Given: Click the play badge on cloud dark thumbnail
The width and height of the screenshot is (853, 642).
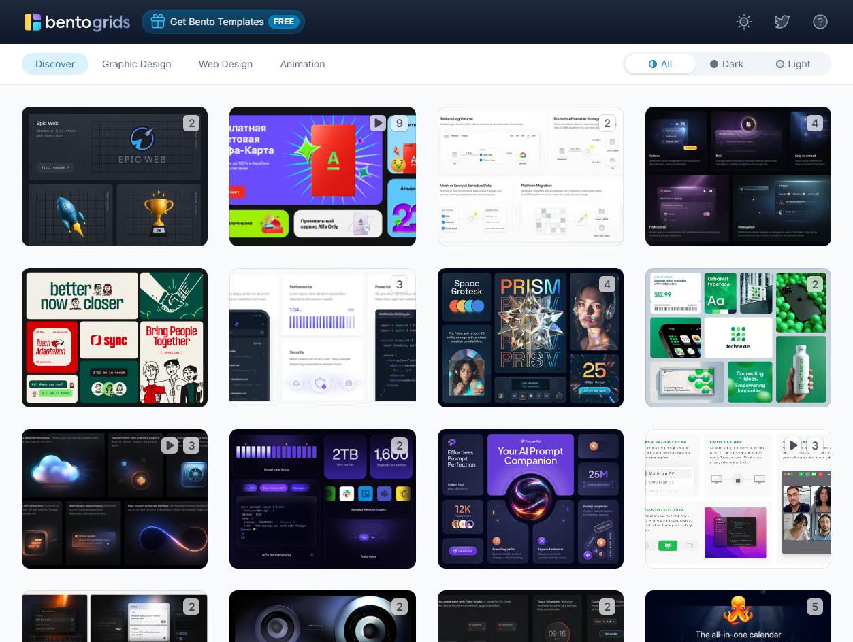Looking at the screenshot, I should coord(170,445).
